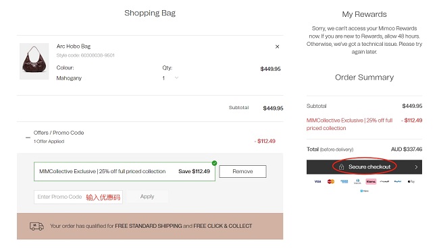
Task: Click the American Express payment icon
Action: click(344, 181)
